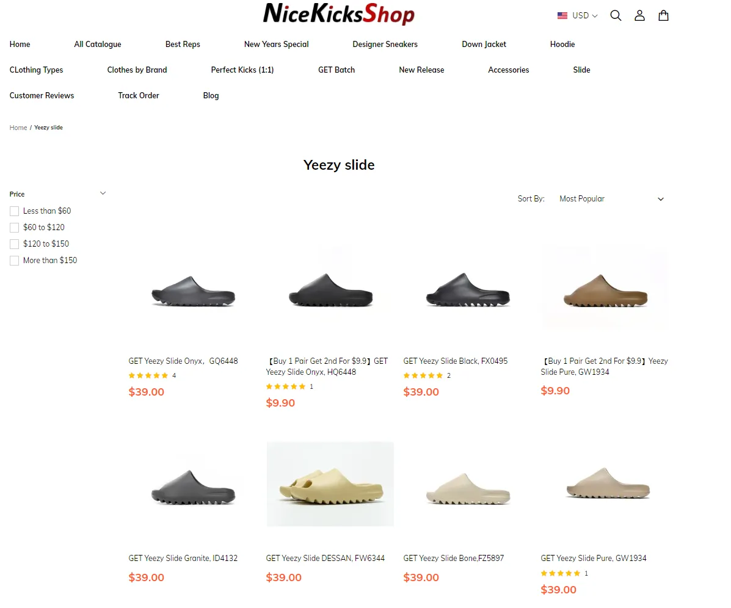This screenshot has width=731, height=608.
Task: Open GET Yeezy Slide Granite, ID4132 link
Action: pos(183,558)
